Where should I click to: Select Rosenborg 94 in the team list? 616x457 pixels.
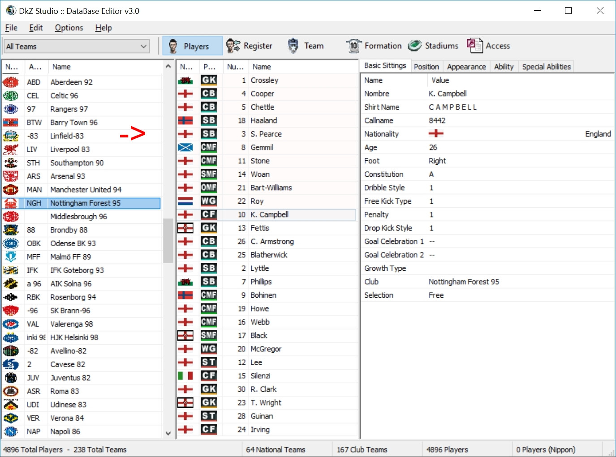(x=81, y=297)
